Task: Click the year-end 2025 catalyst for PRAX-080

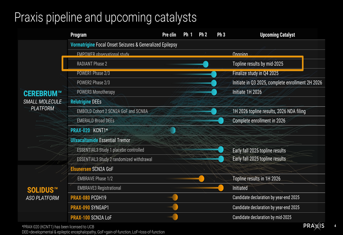Action: click(266, 197)
